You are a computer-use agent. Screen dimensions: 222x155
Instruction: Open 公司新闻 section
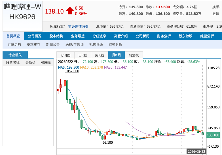click(142, 36)
